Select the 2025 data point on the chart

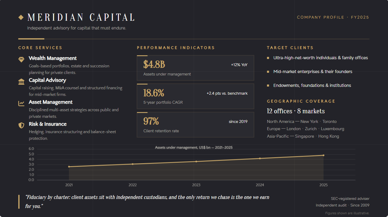(324, 155)
